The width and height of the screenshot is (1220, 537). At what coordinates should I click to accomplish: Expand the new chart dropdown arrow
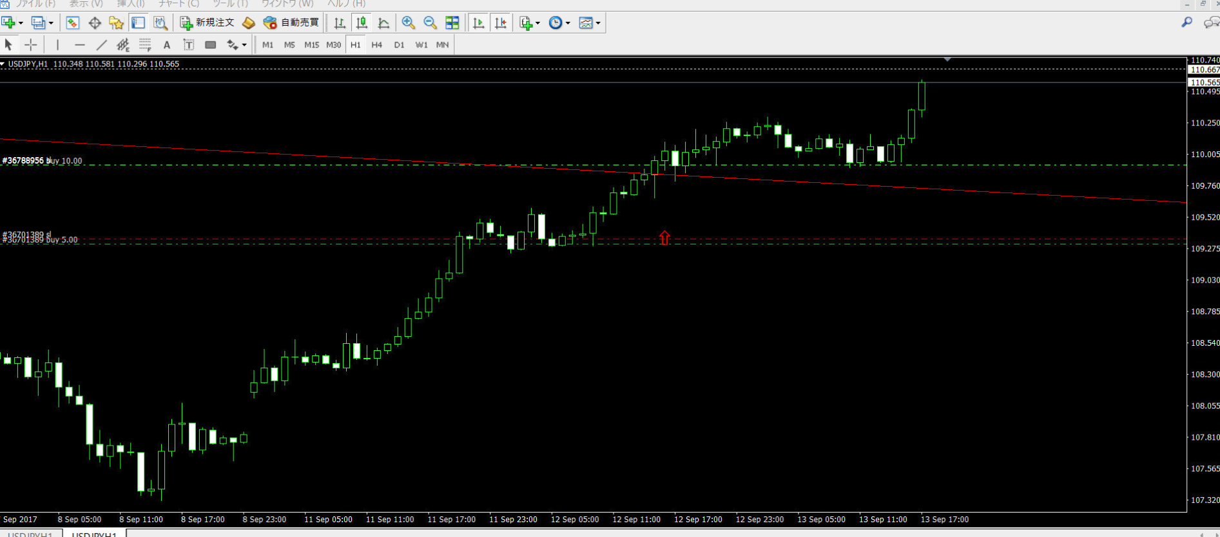[x=21, y=23]
